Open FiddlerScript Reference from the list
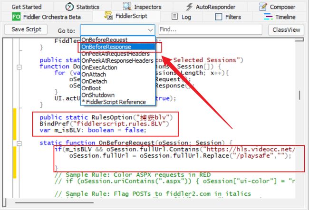309x210 pixels. point(118,102)
